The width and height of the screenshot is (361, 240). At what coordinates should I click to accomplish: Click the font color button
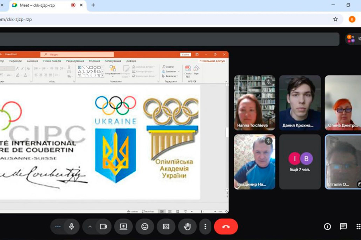(26, 75)
